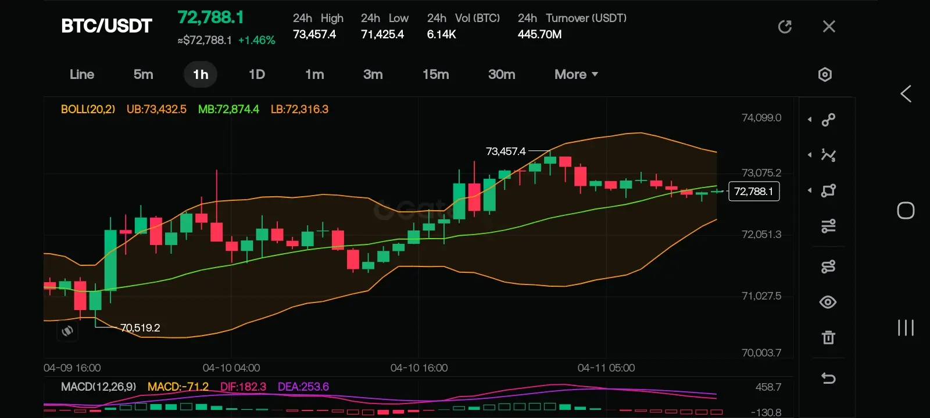The height and width of the screenshot is (418, 930).
Task: Open the drawing style adjust icon
Action: click(828, 266)
